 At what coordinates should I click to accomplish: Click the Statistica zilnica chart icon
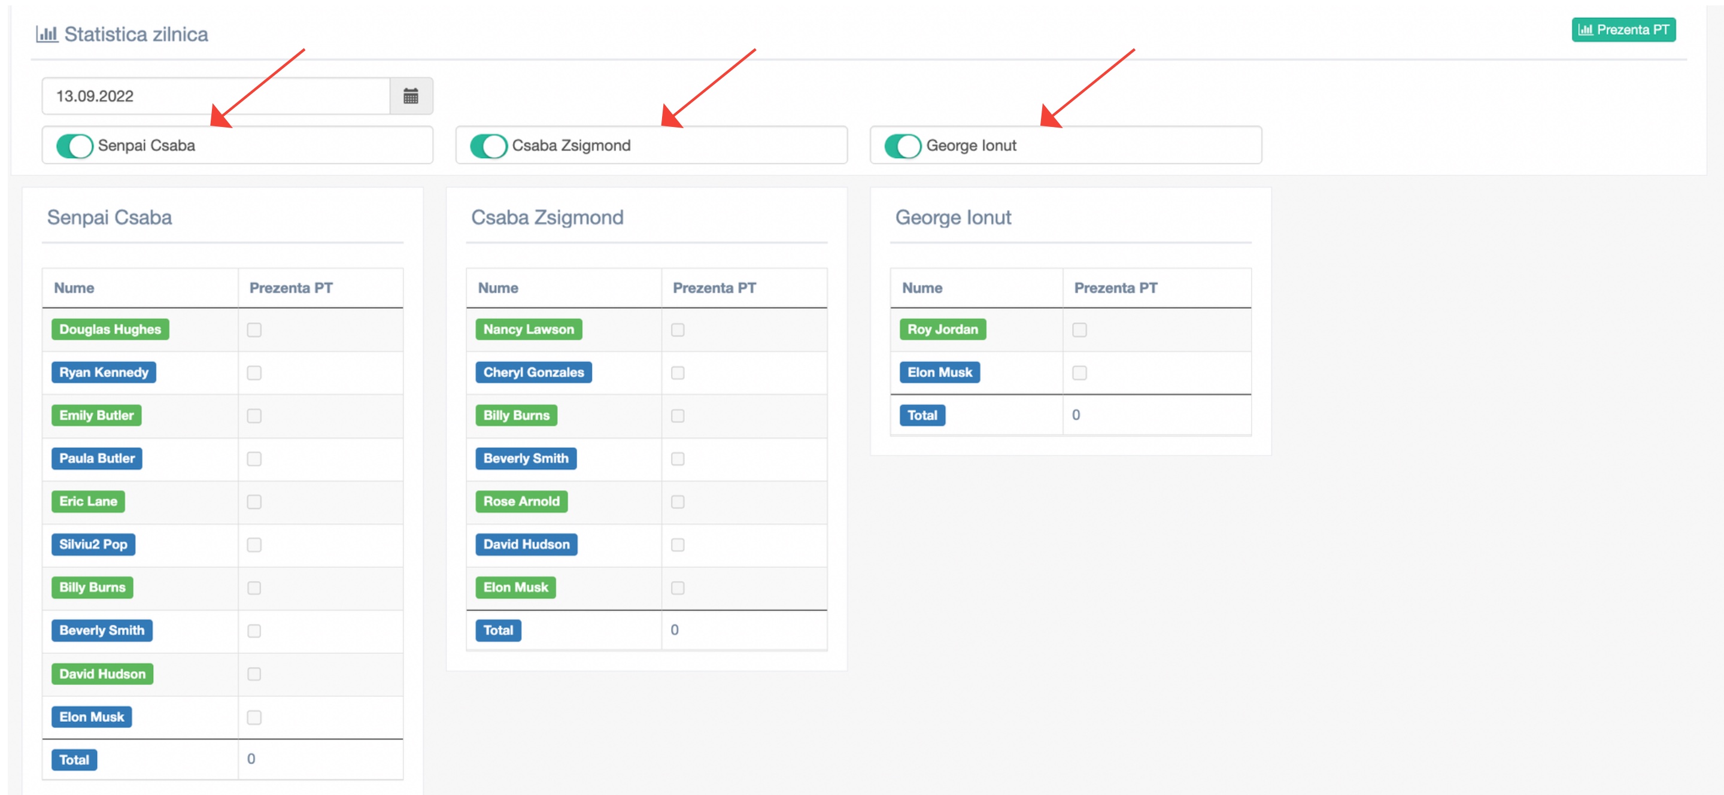click(47, 34)
